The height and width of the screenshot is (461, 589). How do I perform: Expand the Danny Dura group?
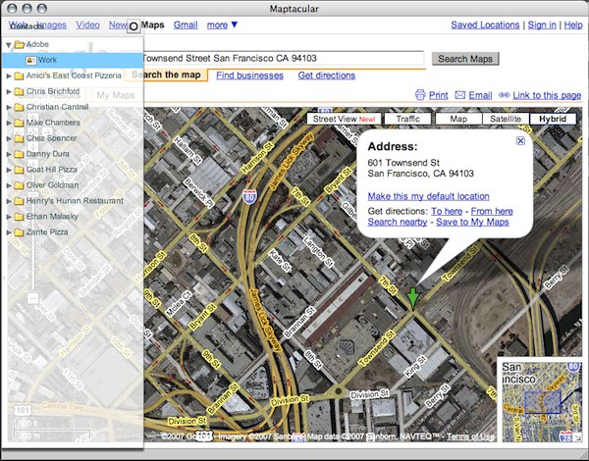pos(9,154)
